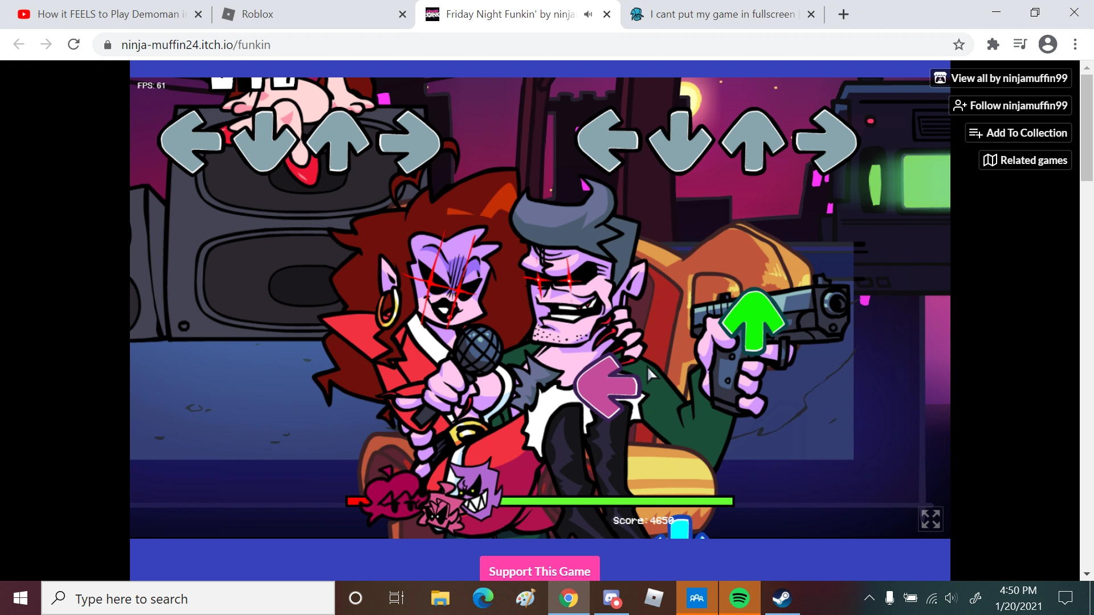Bookmark this page with the star icon
The height and width of the screenshot is (615, 1094).
point(959,44)
